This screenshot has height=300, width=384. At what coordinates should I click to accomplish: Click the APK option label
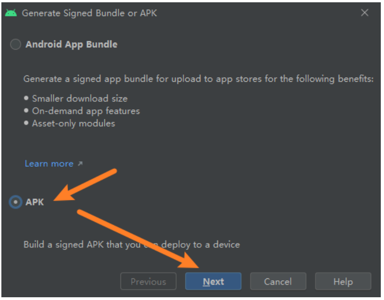[x=35, y=202]
